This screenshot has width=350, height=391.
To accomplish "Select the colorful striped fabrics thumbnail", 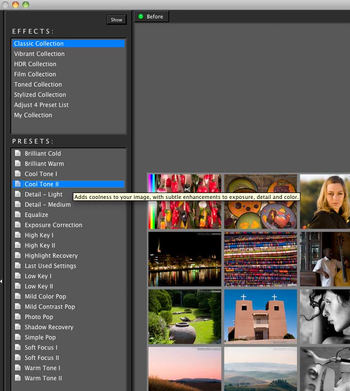I will point(261,259).
